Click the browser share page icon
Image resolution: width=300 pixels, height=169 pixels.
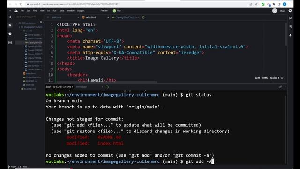(x=251, y=4)
